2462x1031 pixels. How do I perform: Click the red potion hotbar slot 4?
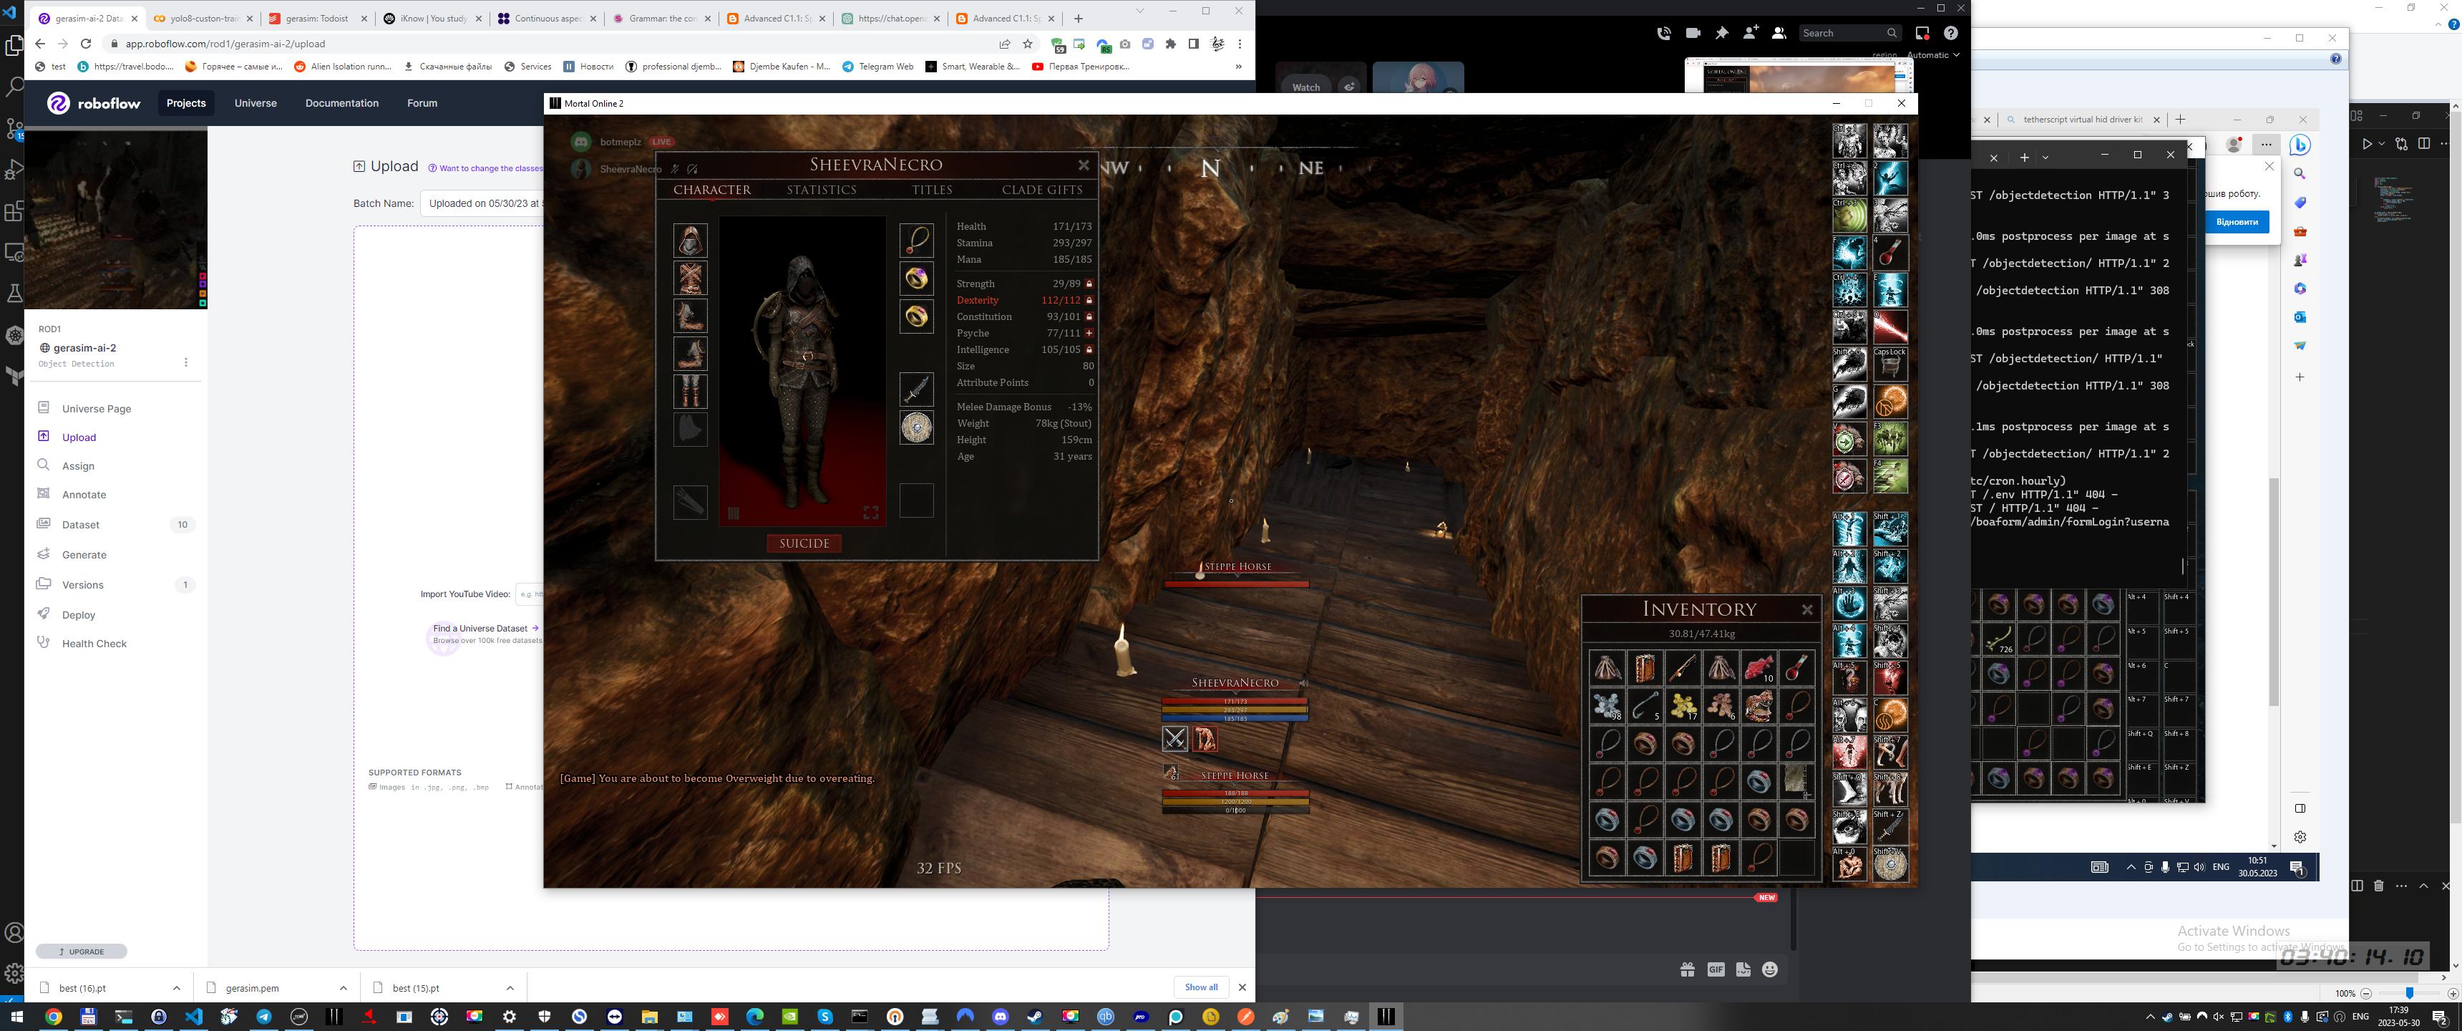[x=1889, y=253]
